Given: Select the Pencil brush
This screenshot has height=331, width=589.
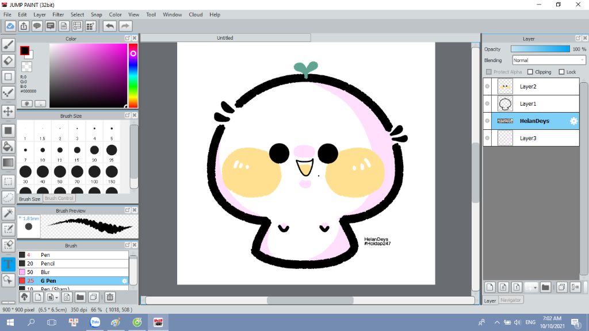Looking at the screenshot, I should [x=73, y=263].
